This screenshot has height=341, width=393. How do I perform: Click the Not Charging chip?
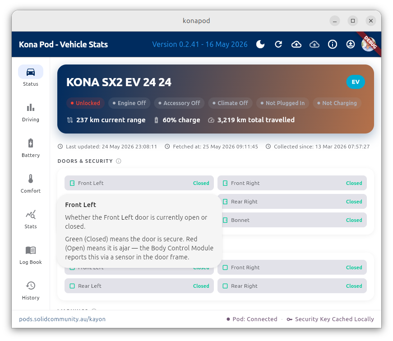point(337,103)
